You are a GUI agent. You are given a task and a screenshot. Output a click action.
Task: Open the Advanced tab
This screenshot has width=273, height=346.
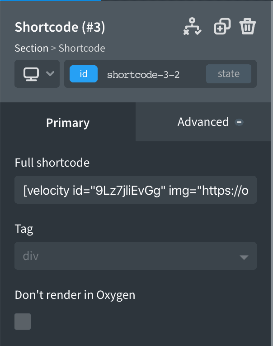click(x=203, y=122)
